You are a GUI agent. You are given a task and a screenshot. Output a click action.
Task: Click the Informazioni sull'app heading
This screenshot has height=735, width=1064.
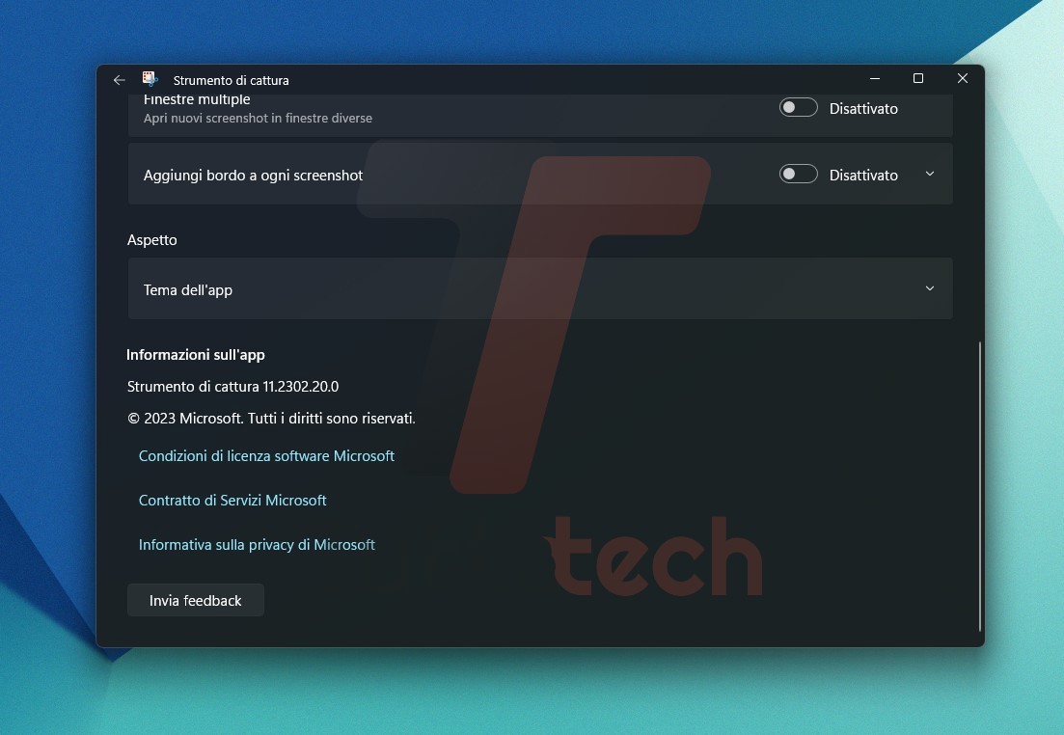tap(195, 355)
